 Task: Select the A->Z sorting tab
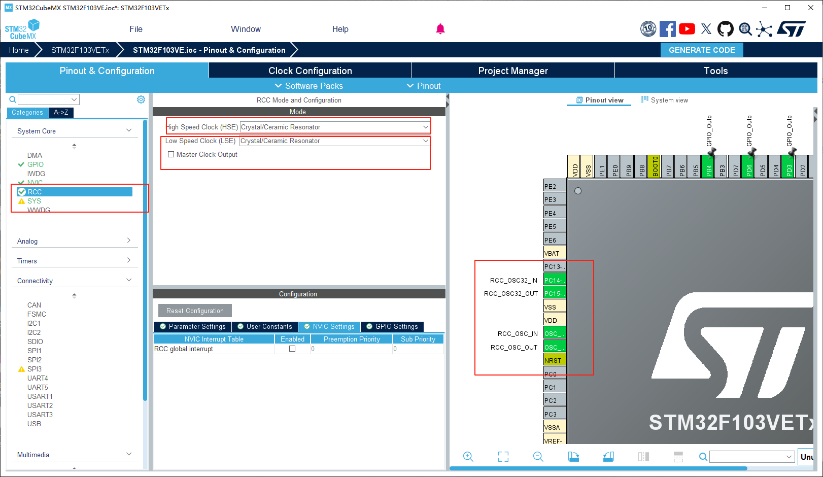[x=61, y=112]
